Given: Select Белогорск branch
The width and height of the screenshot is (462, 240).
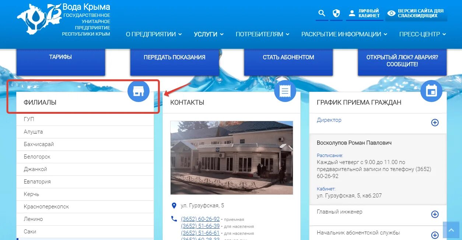Looking at the screenshot, I should [85, 157].
